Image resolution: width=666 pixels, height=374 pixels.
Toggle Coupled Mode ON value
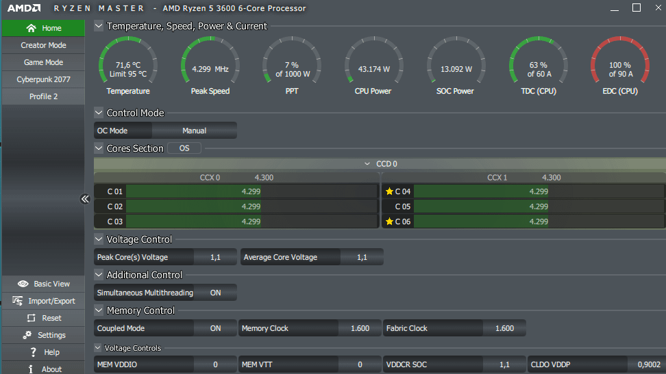click(215, 328)
